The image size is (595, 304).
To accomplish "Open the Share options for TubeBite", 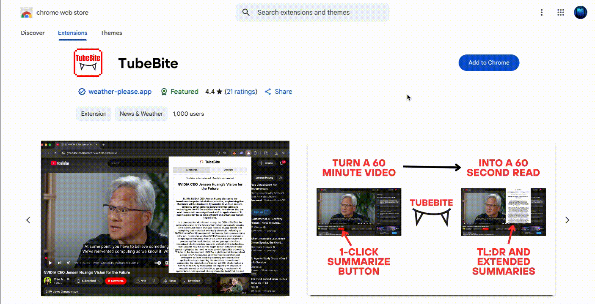I will [278, 92].
